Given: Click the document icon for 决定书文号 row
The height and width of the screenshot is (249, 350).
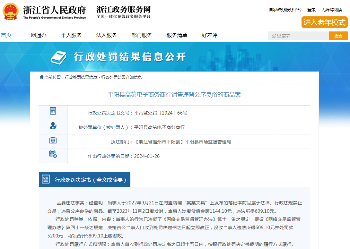Looking at the screenshot, I should (53, 111).
